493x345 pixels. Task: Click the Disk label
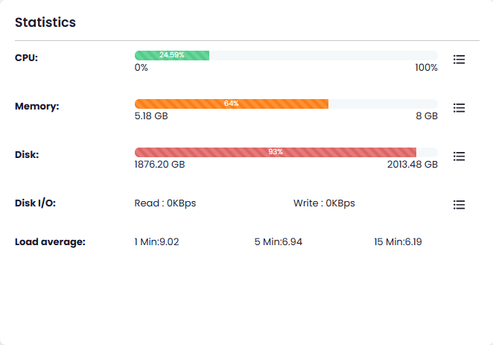(x=27, y=155)
